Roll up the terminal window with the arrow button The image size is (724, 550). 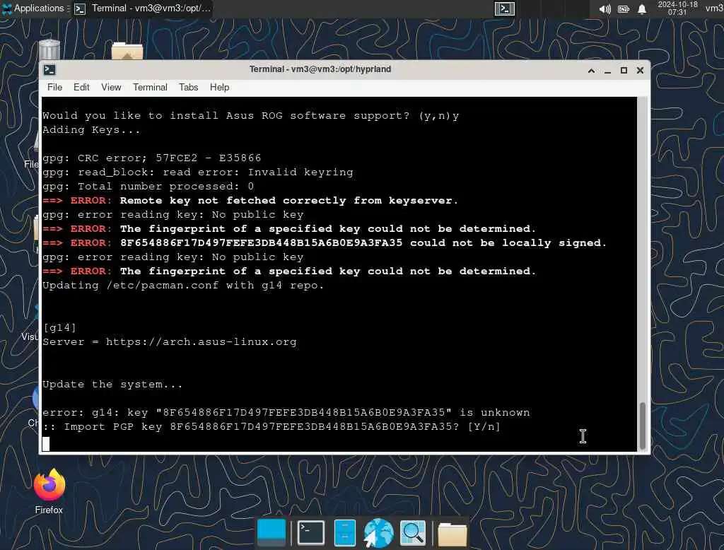tap(591, 70)
